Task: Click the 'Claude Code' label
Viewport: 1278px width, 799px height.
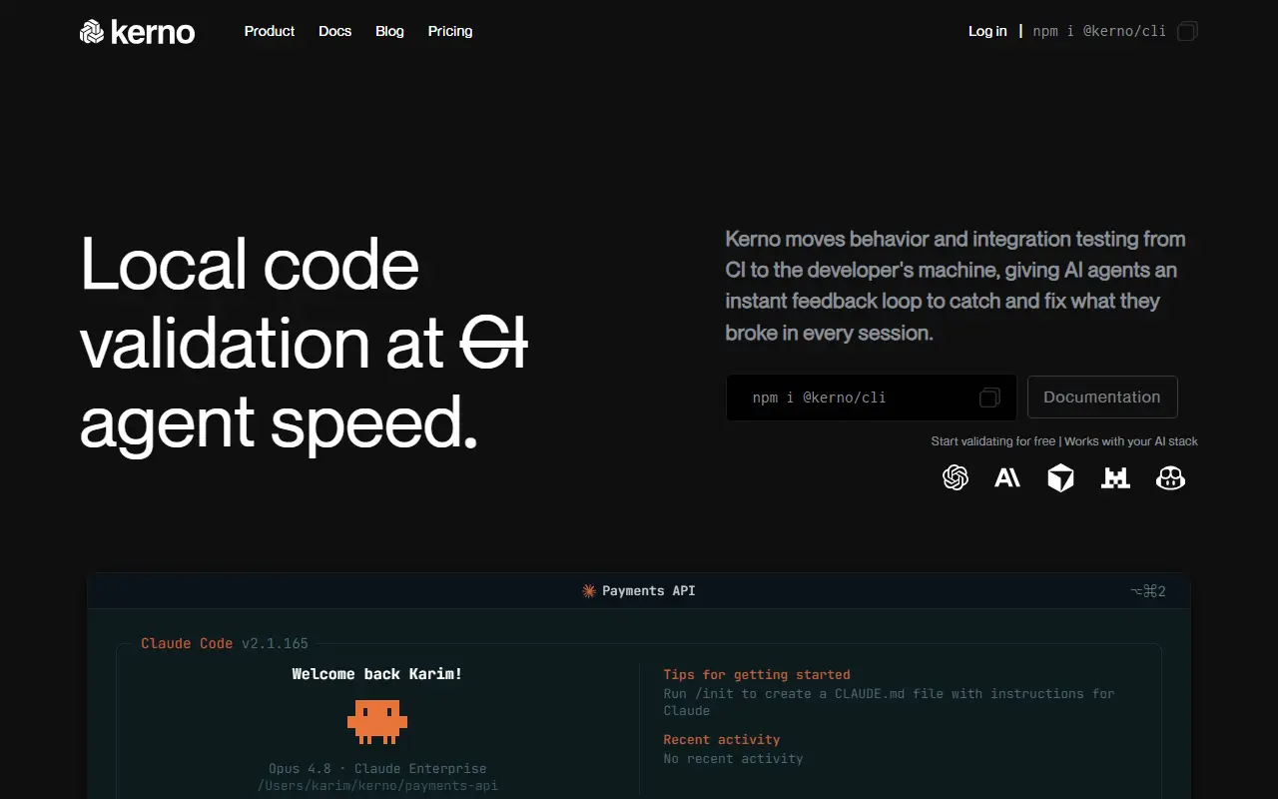Action: 187,643
